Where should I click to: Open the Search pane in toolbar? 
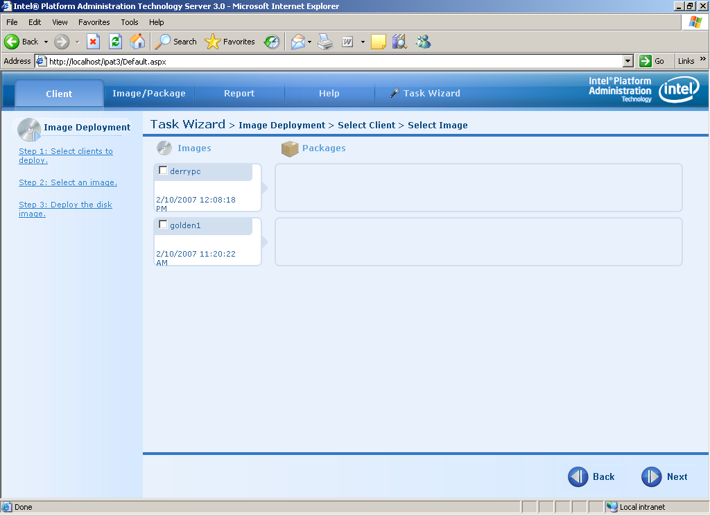[x=175, y=42]
